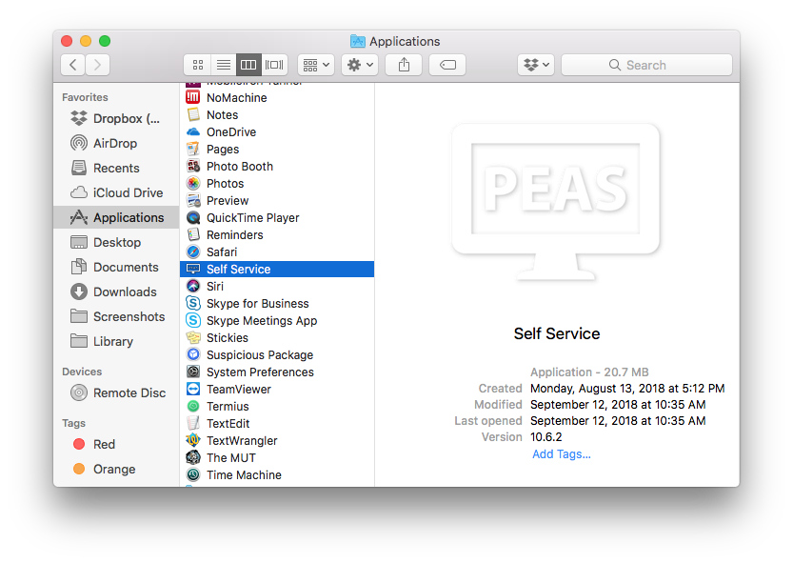This screenshot has height=563, width=793.
Task: Select Suspicious Package
Action: point(277,355)
